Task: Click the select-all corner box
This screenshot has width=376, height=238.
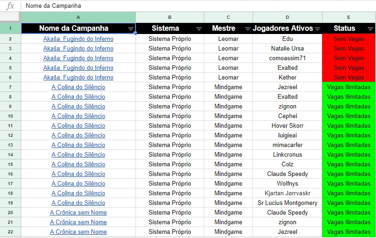Action: pos(10,17)
